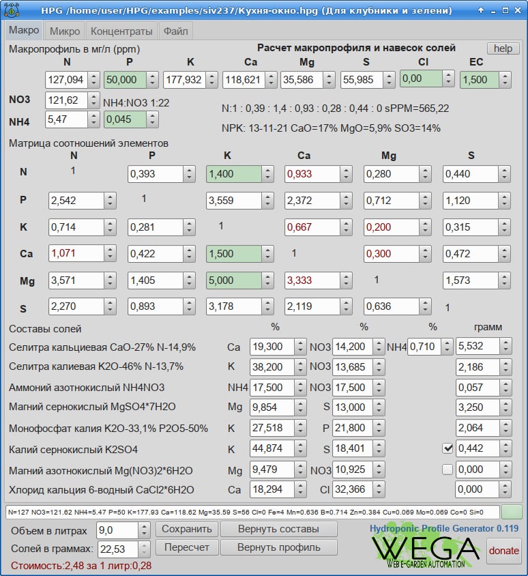This screenshot has height=576, width=528.
Task: Click stepper of the Ca:K ratio 1,500
Action: click(x=267, y=254)
